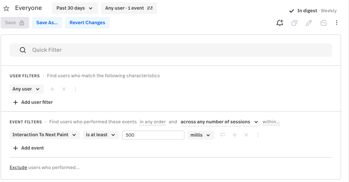Remove the Interaction To Next Paint event row
The height and width of the screenshot is (182, 349).
246,135
